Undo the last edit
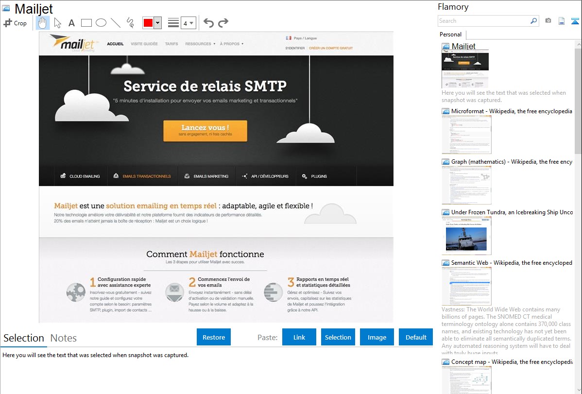This screenshot has width=582, height=394. click(208, 23)
